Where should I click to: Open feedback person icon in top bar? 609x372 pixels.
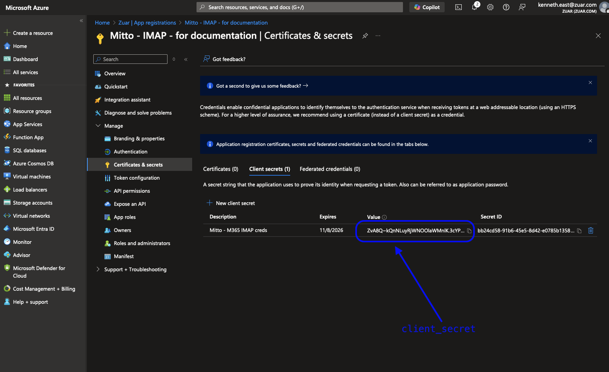click(x=522, y=7)
